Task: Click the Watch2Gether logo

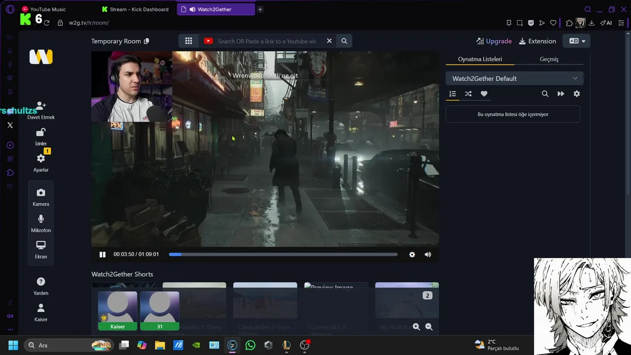Action: click(41, 57)
